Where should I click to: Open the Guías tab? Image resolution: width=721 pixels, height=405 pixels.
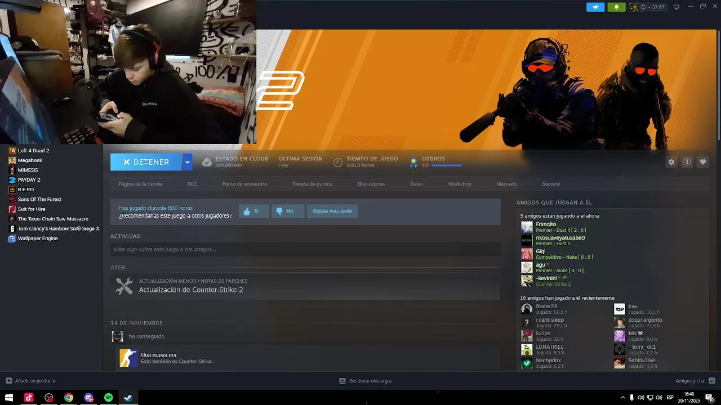pyautogui.click(x=416, y=184)
